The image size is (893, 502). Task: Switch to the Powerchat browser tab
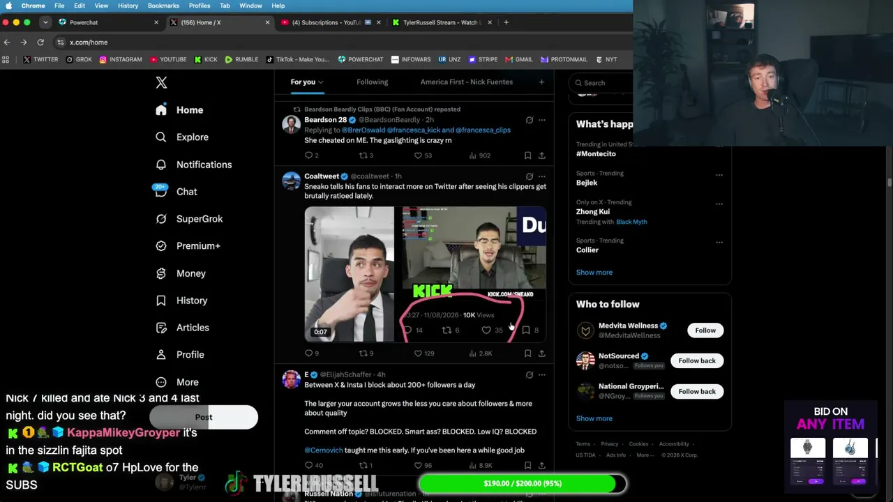(109, 22)
